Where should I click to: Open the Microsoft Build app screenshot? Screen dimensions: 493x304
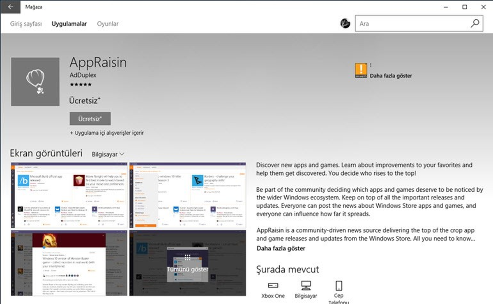click(x=69, y=195)
